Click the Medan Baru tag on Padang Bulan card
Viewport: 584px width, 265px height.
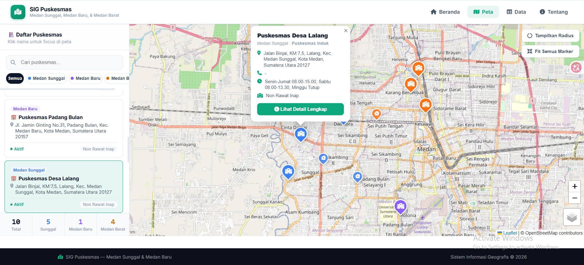(25, 109)
